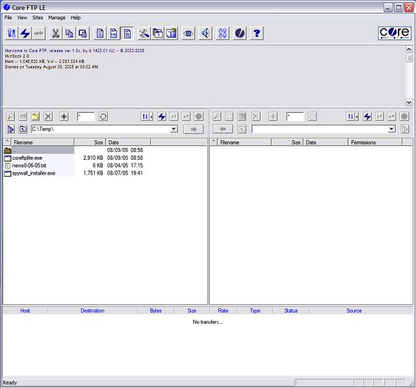This screenshot has width=416, height=388.
Task: Click the speaker sound icon in toolbar
Action: [205, 33]
